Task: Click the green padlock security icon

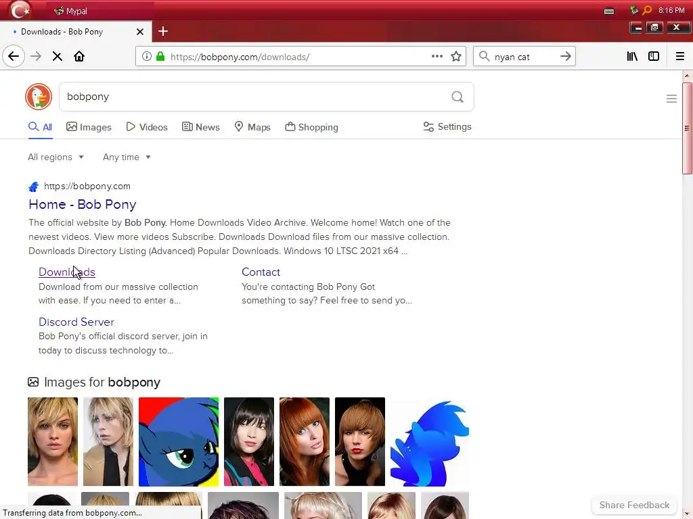Action: [160, 57]
